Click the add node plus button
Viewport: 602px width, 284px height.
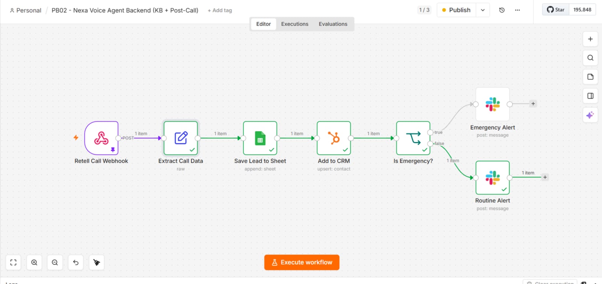[590, 39]
